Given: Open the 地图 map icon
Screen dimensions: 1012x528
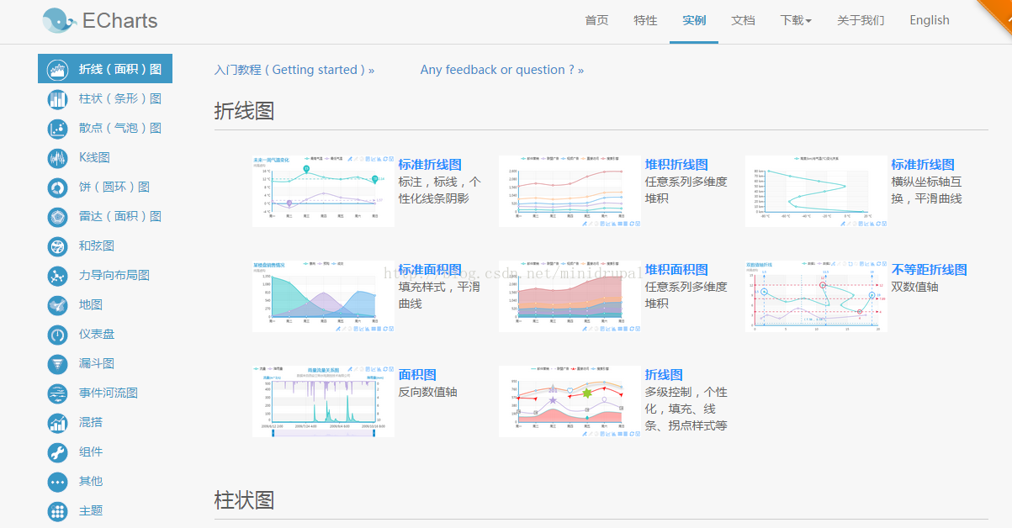Looking at the screenshot, I should tap(58, 305).
